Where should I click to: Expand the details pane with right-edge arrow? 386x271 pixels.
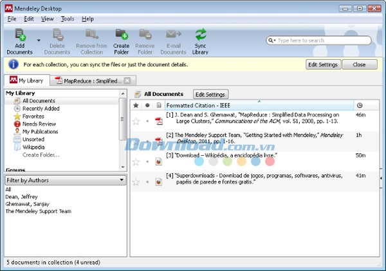381,178
